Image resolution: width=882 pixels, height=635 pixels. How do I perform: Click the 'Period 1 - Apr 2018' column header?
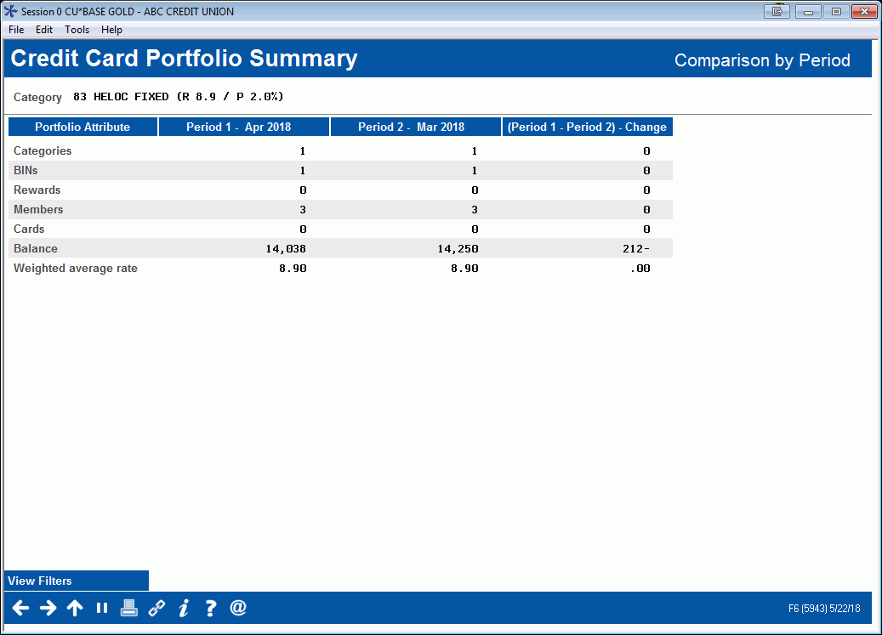(243, 126)
